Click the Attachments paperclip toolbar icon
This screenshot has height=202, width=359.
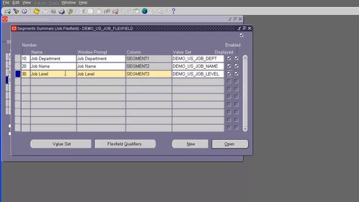click(x=153, y=11)
